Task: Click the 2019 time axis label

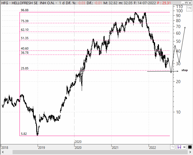Action: (x=42, y=148)
